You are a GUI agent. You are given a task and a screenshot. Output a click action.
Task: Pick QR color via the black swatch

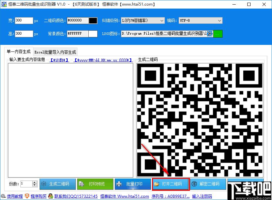(93, 21)
